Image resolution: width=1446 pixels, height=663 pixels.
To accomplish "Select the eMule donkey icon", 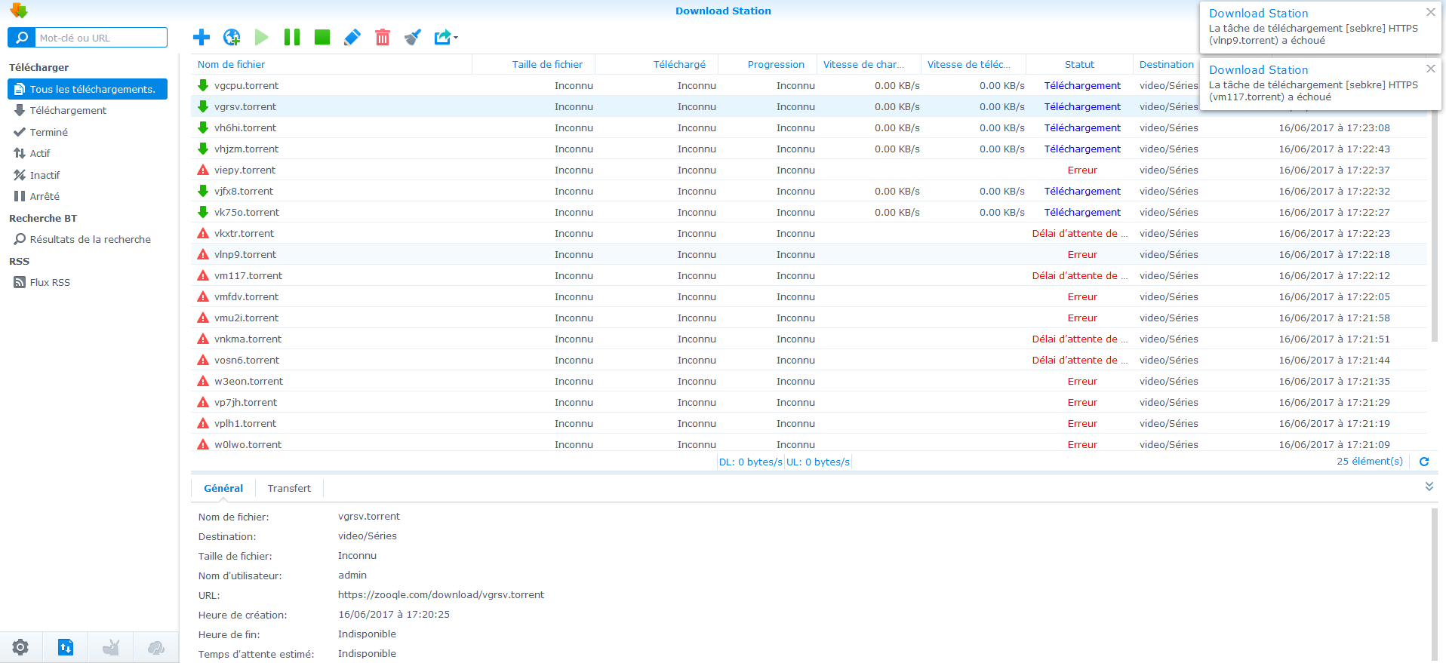I will (x=111, y=647).
